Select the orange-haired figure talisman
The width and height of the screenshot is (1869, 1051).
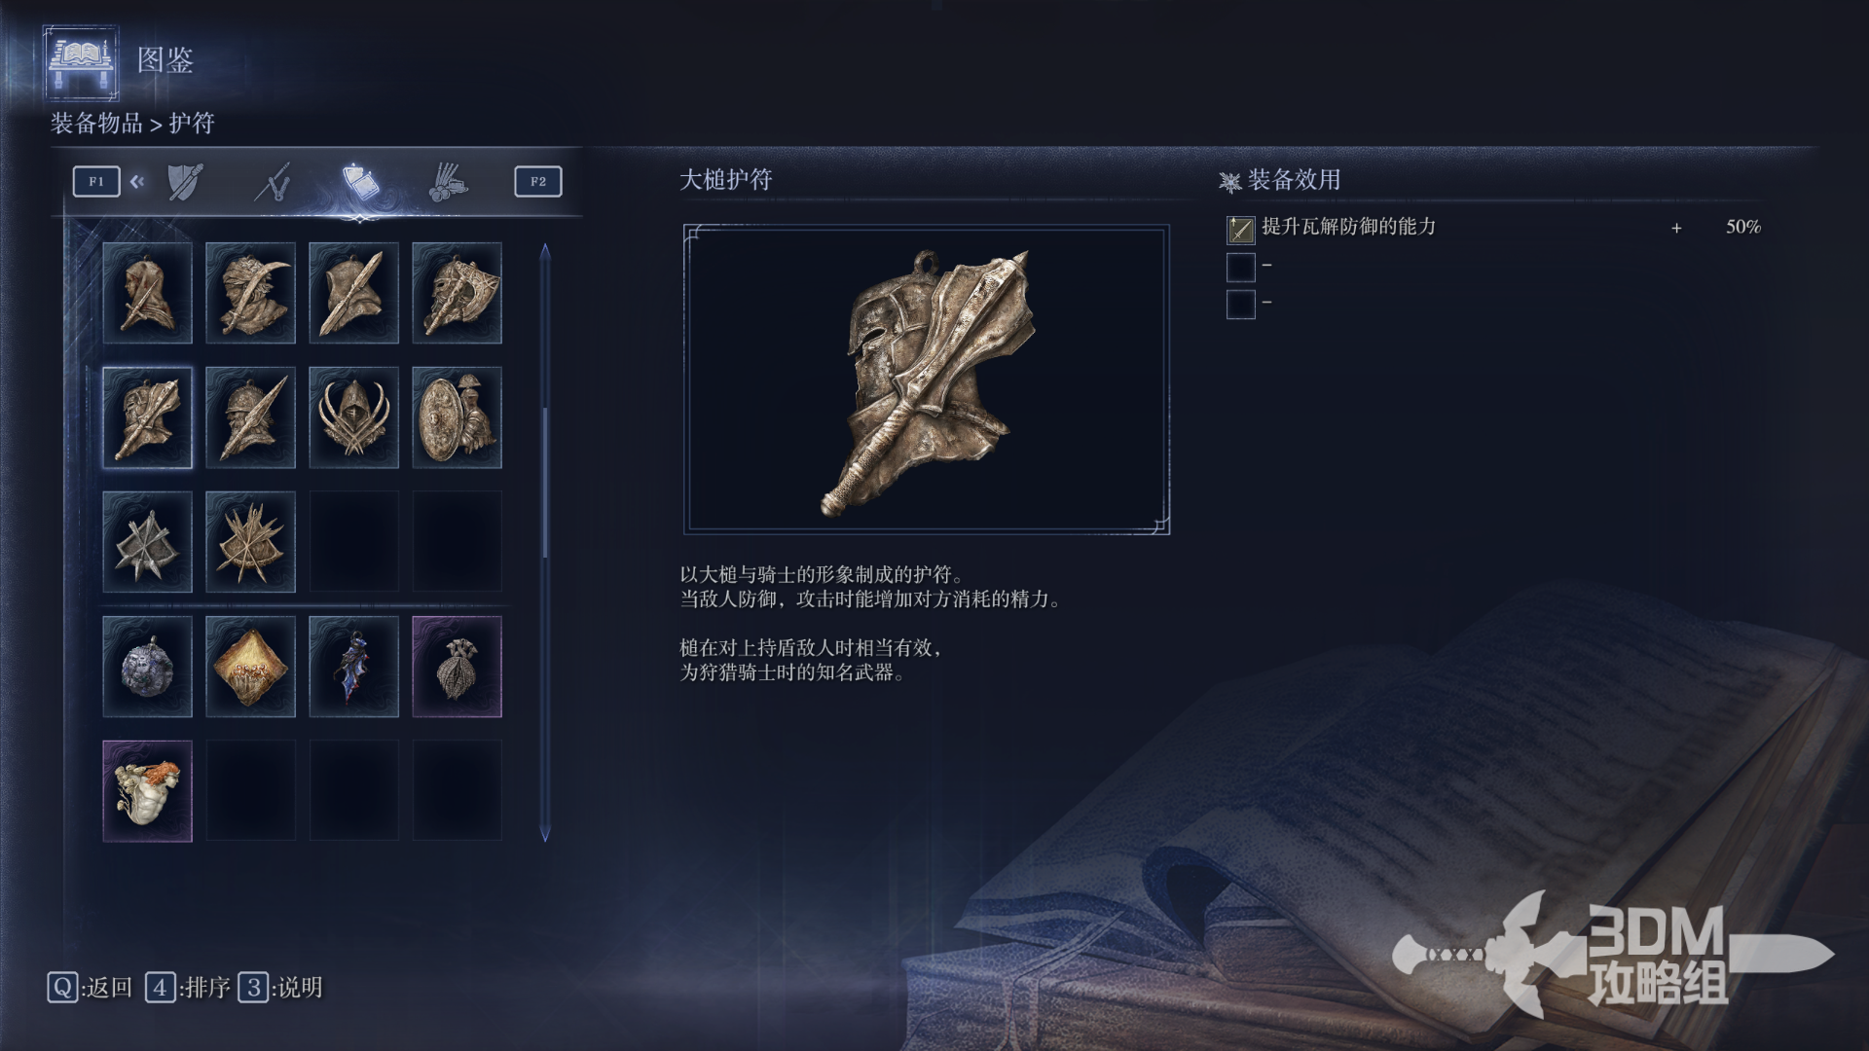coord(147,791)
